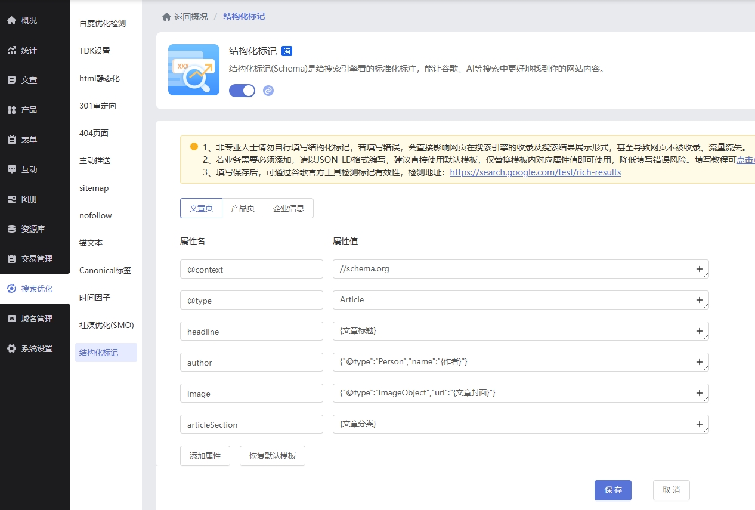The height and width of the screenshot is (510, 755).
Task: Click the 互动 chat bubble icon
Action: click(12, 169)
